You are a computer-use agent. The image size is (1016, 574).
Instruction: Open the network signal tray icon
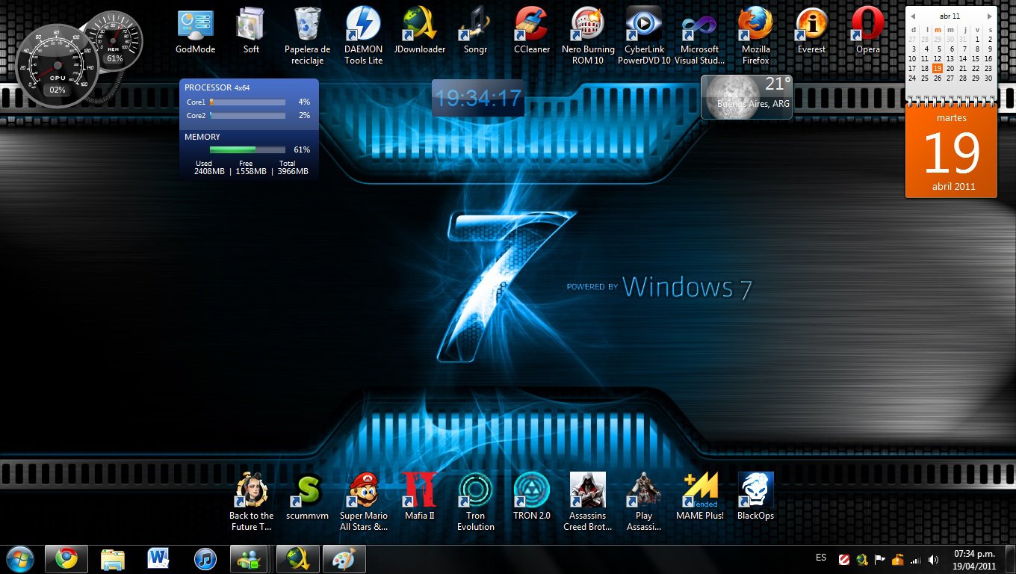tap(915, 559)
